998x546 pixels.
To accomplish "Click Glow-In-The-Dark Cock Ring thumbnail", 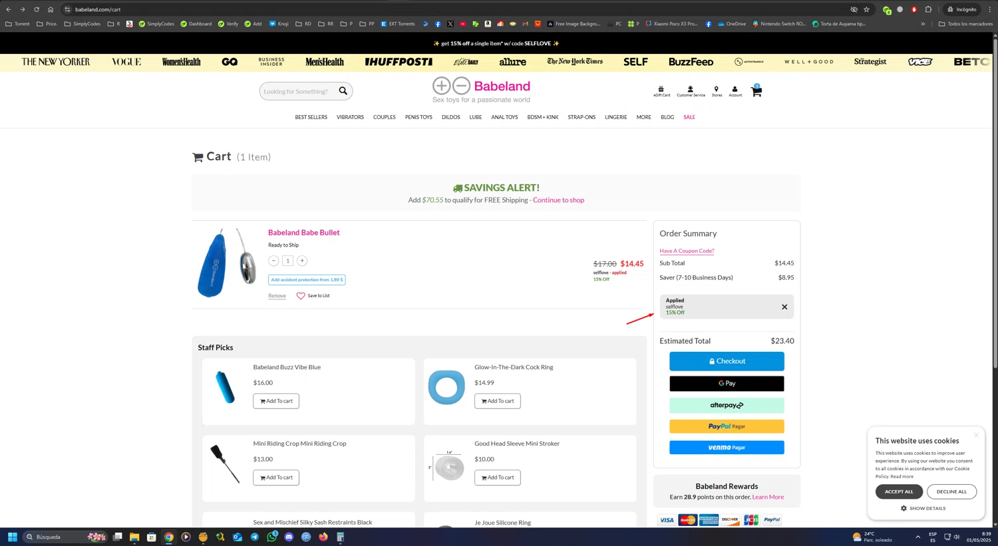I will (446, 387).
